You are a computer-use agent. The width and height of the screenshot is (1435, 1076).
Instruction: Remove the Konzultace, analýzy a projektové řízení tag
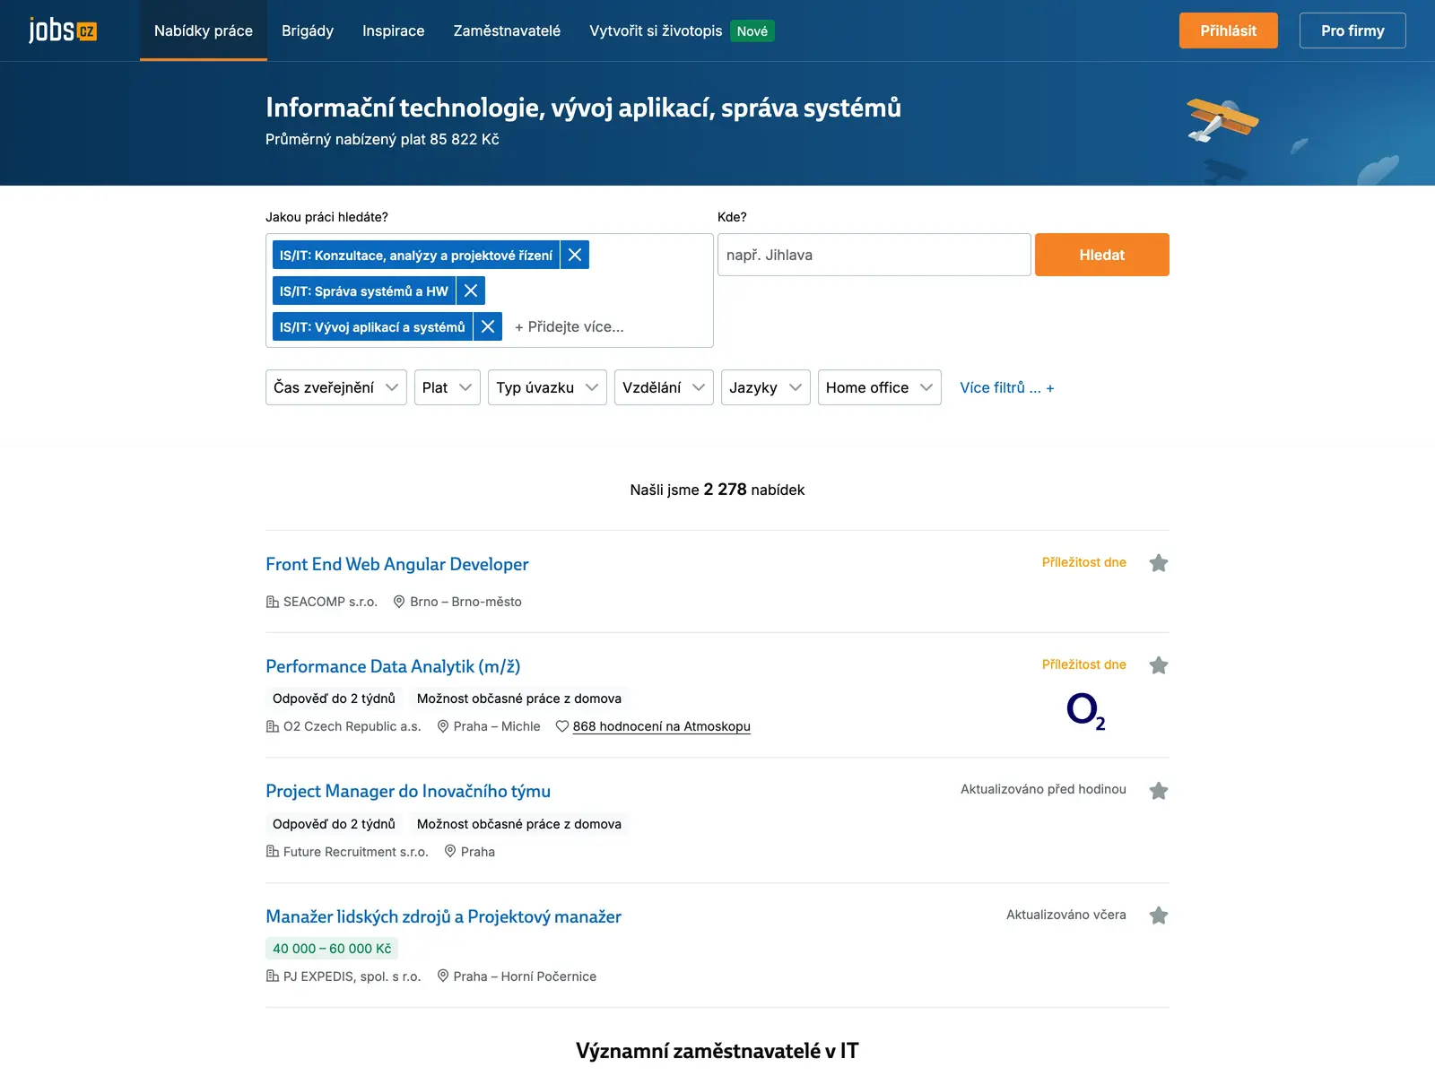pyautogui.click(x=575, y=255)
